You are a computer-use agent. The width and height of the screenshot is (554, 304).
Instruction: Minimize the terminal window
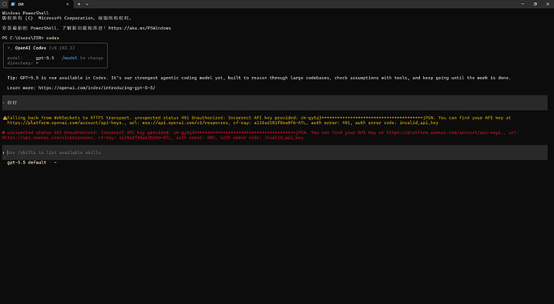pos(523,4)
